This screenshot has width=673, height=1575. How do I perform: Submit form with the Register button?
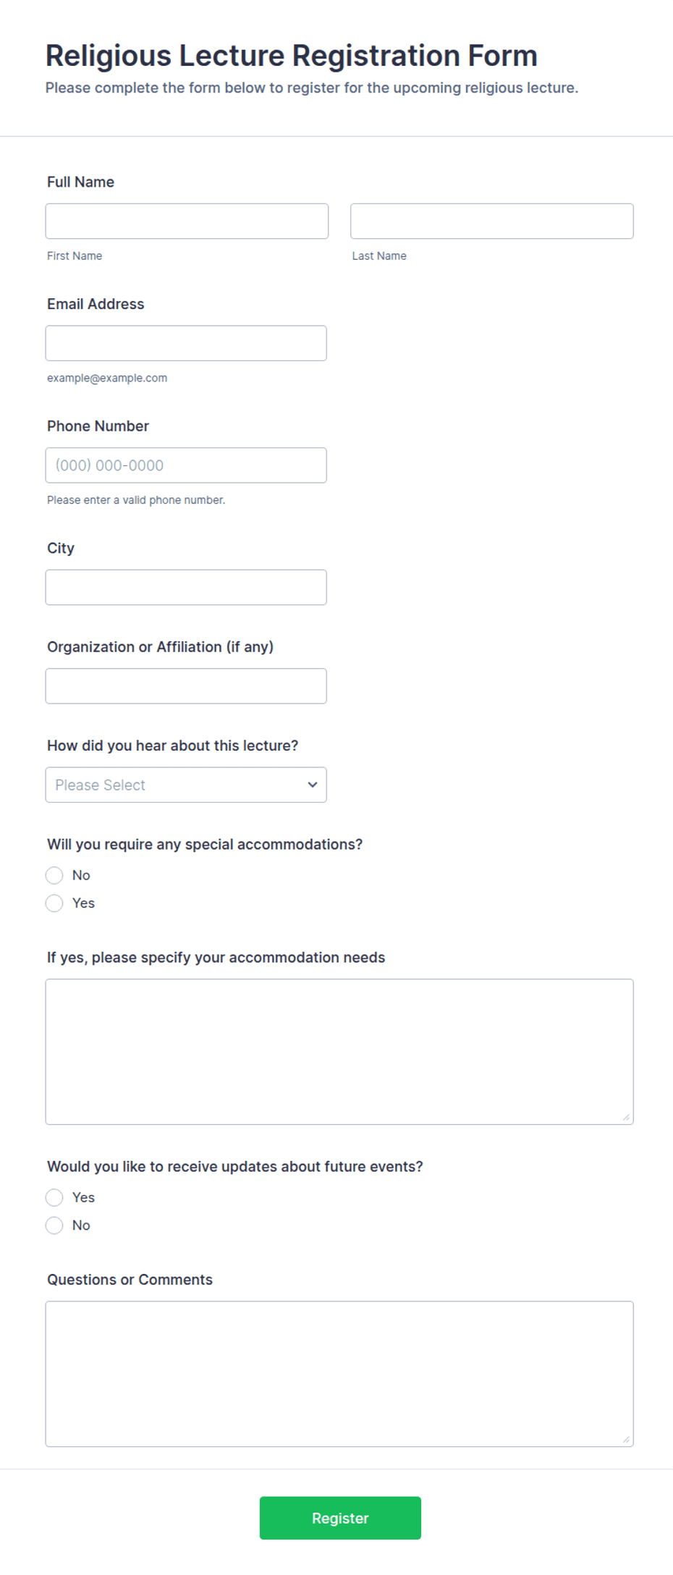click(340, 1518)
